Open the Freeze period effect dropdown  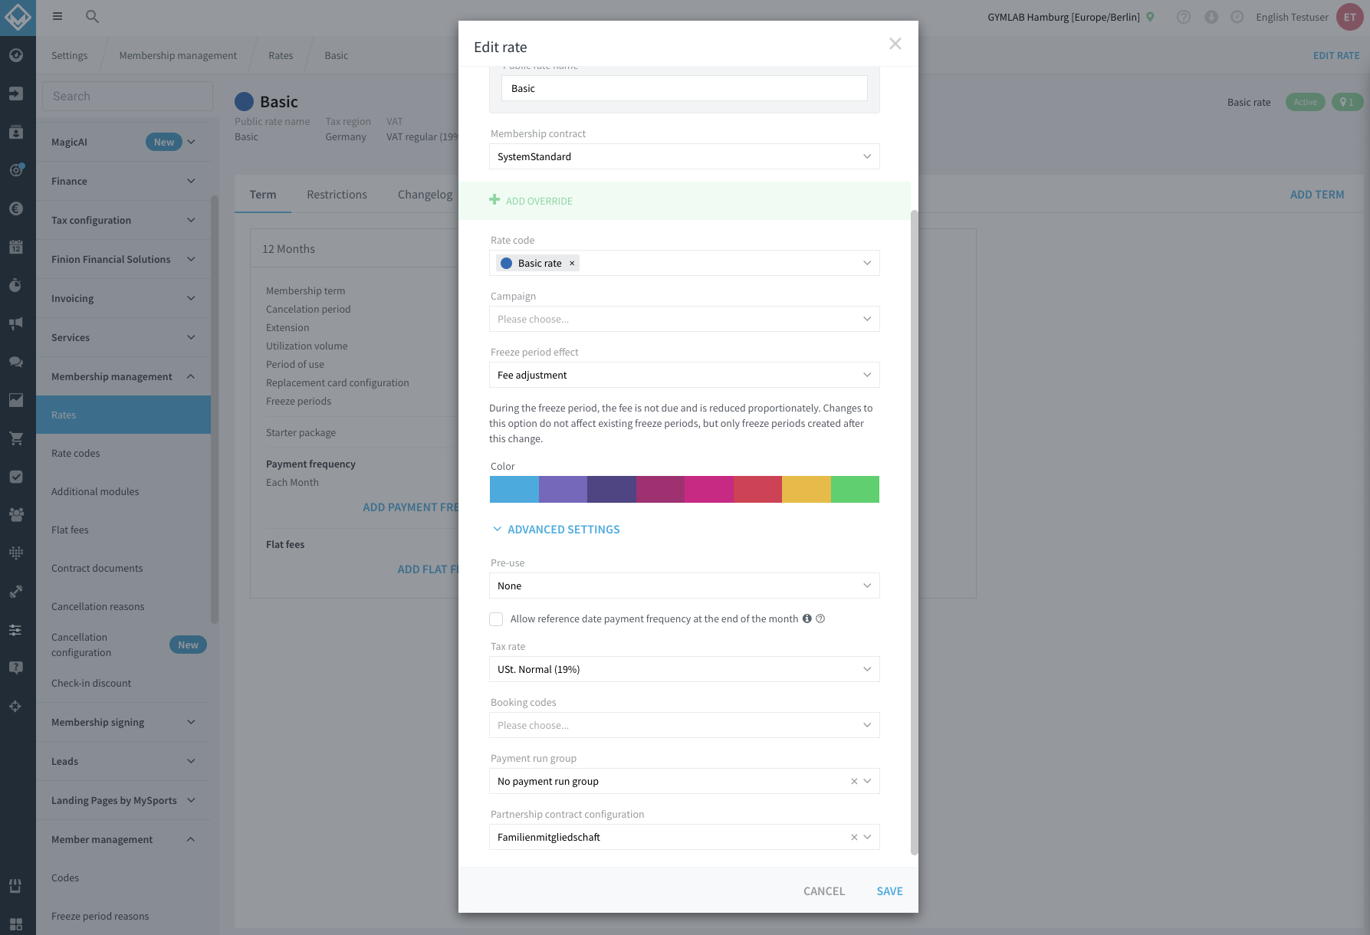pyautogui.click(x=684, y=375)
